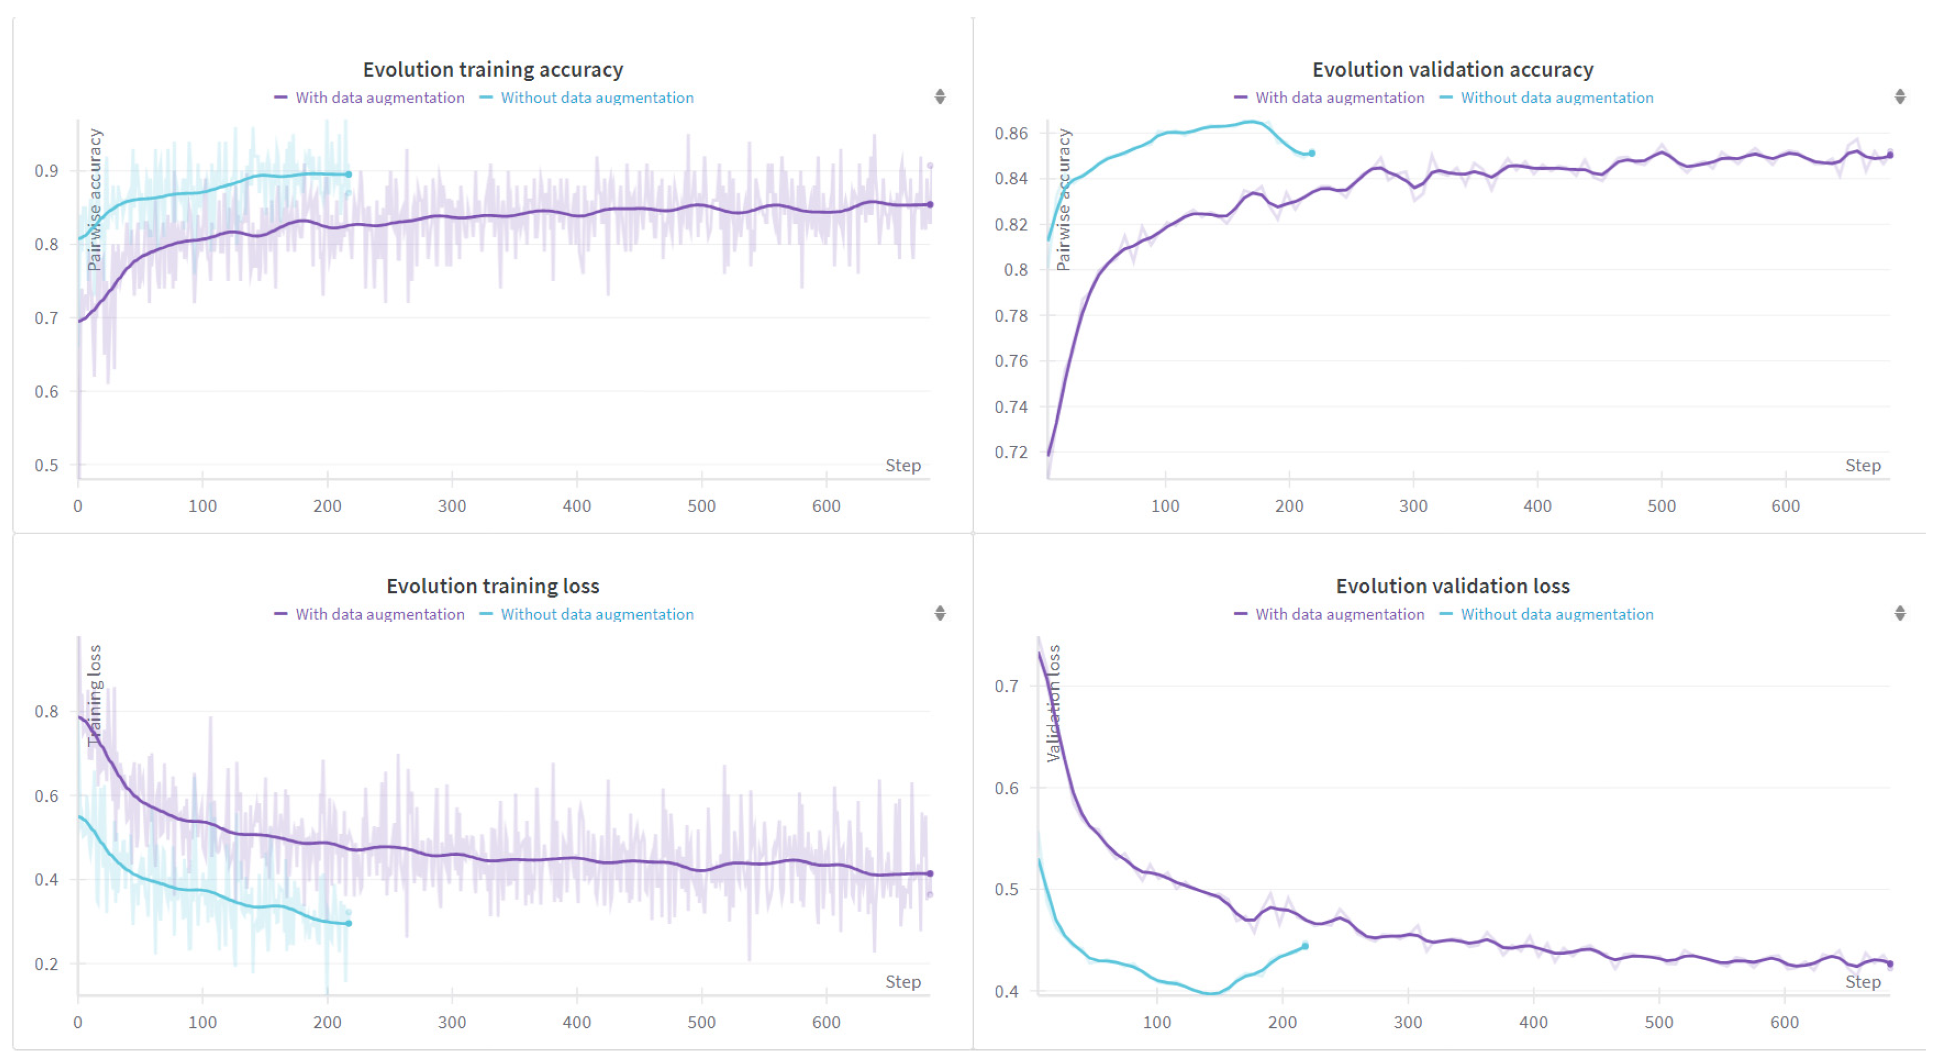This screenshot has height=1064, width=1936.
Task: Hide 'With data augmentation' series in validation loss
Action: click(x=1340, y=614)
